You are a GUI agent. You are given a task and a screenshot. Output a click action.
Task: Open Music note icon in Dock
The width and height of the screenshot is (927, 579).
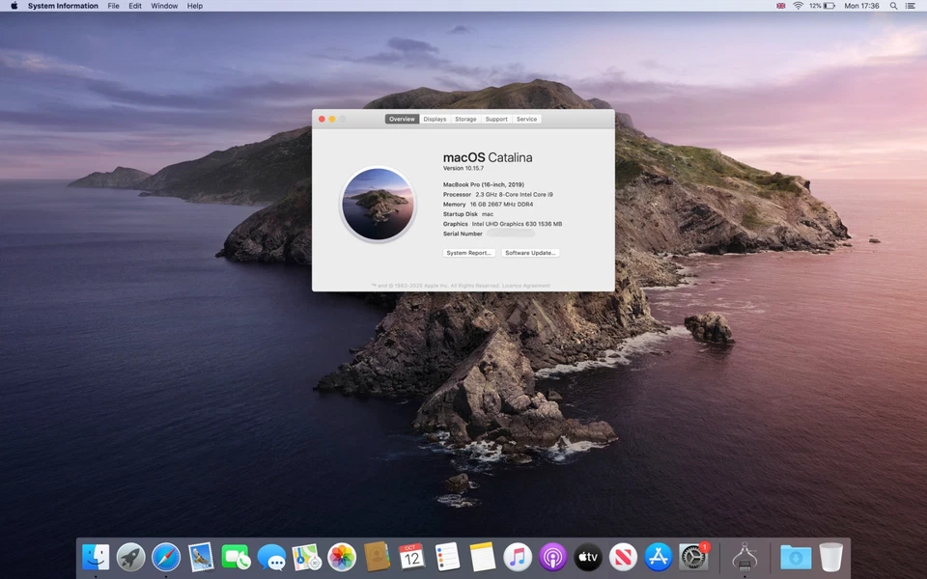point(518,557)
